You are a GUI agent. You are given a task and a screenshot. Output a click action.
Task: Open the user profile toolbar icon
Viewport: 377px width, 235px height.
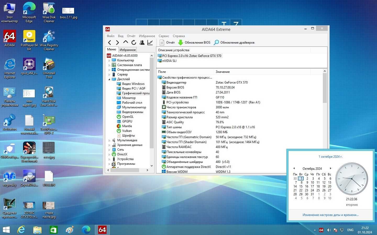click(142, 42)
